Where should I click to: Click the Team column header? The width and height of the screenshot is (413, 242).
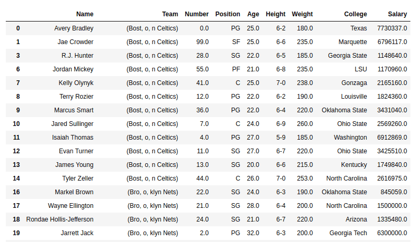(170, 14)
